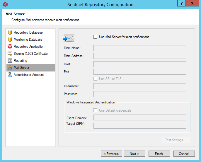Viewport: 201px width, 162px height.
Task: Toggle the Use SSL or TLS checkbox
Action: (95, 79)
